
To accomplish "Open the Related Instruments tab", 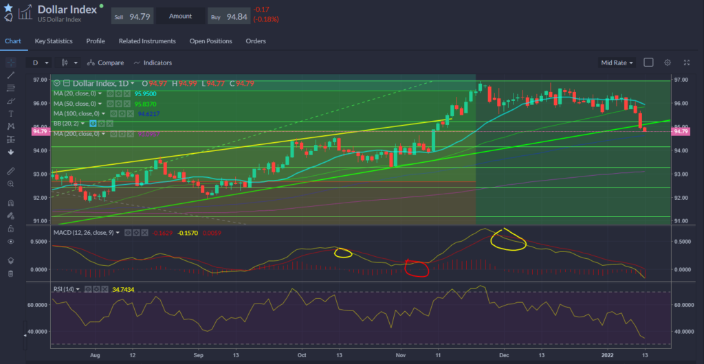I will click(147, 41).
